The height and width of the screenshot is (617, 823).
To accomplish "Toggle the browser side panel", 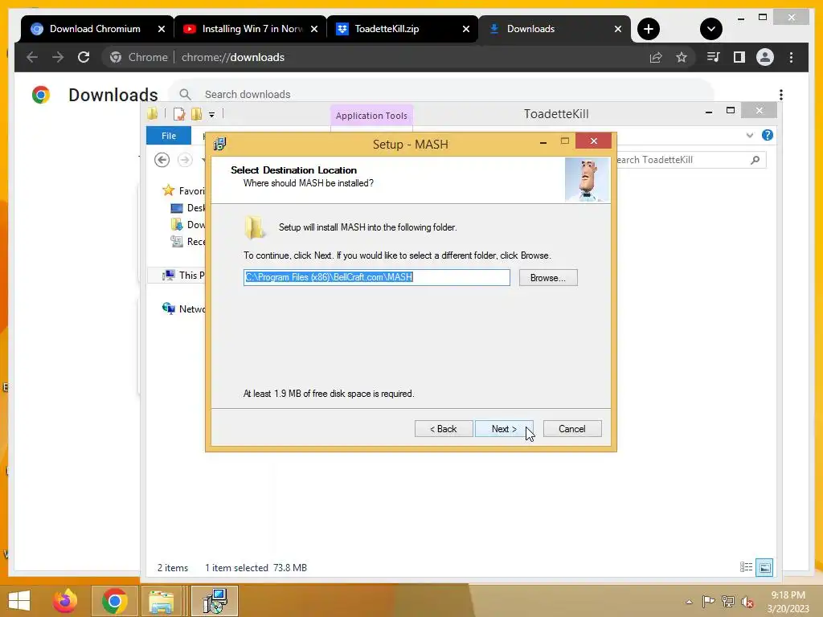I will (739, 57).
